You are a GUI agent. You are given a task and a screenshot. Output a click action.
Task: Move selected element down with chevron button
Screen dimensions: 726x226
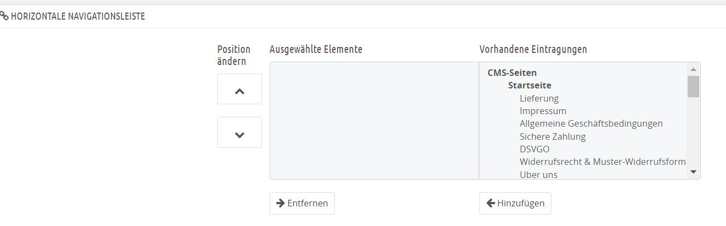[239, 133]
